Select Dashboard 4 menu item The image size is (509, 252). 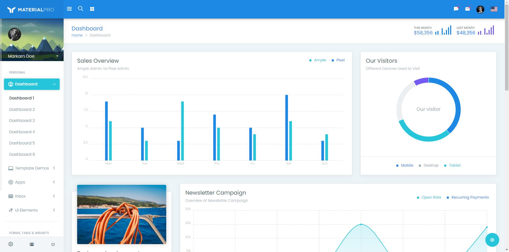click(22, 132)
